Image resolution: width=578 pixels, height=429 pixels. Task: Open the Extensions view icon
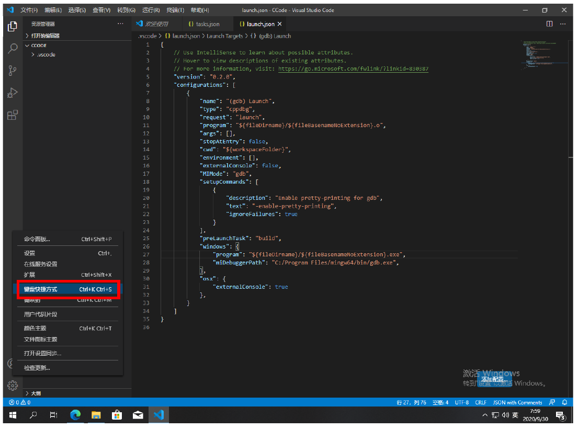tap(13, 116)
